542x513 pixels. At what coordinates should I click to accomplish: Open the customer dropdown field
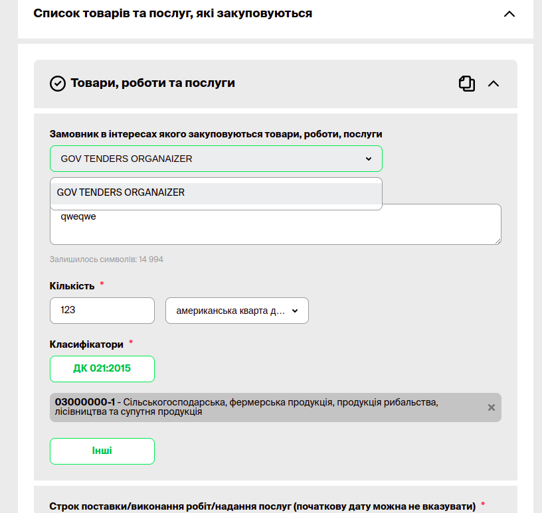[216, 159]
